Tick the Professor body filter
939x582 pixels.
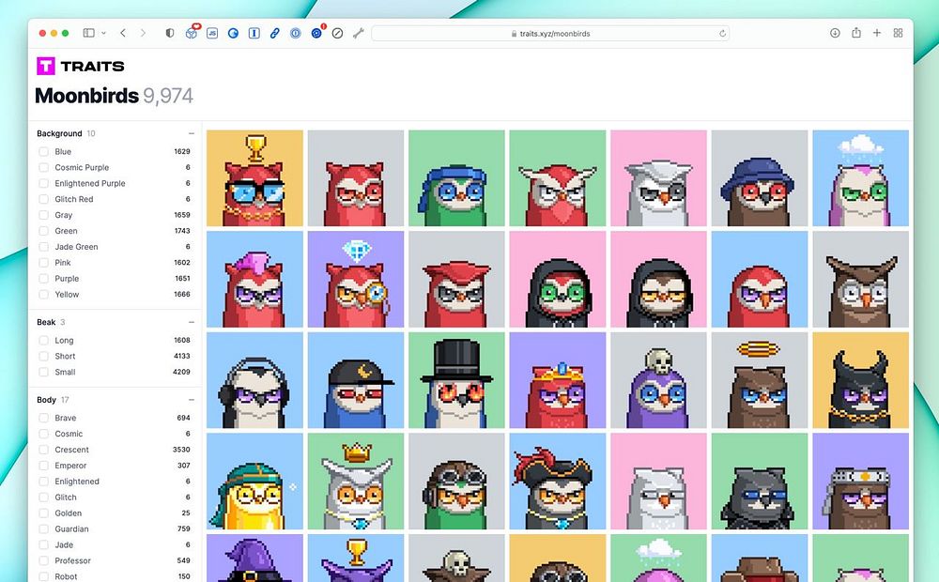click(x=44, y=560)
